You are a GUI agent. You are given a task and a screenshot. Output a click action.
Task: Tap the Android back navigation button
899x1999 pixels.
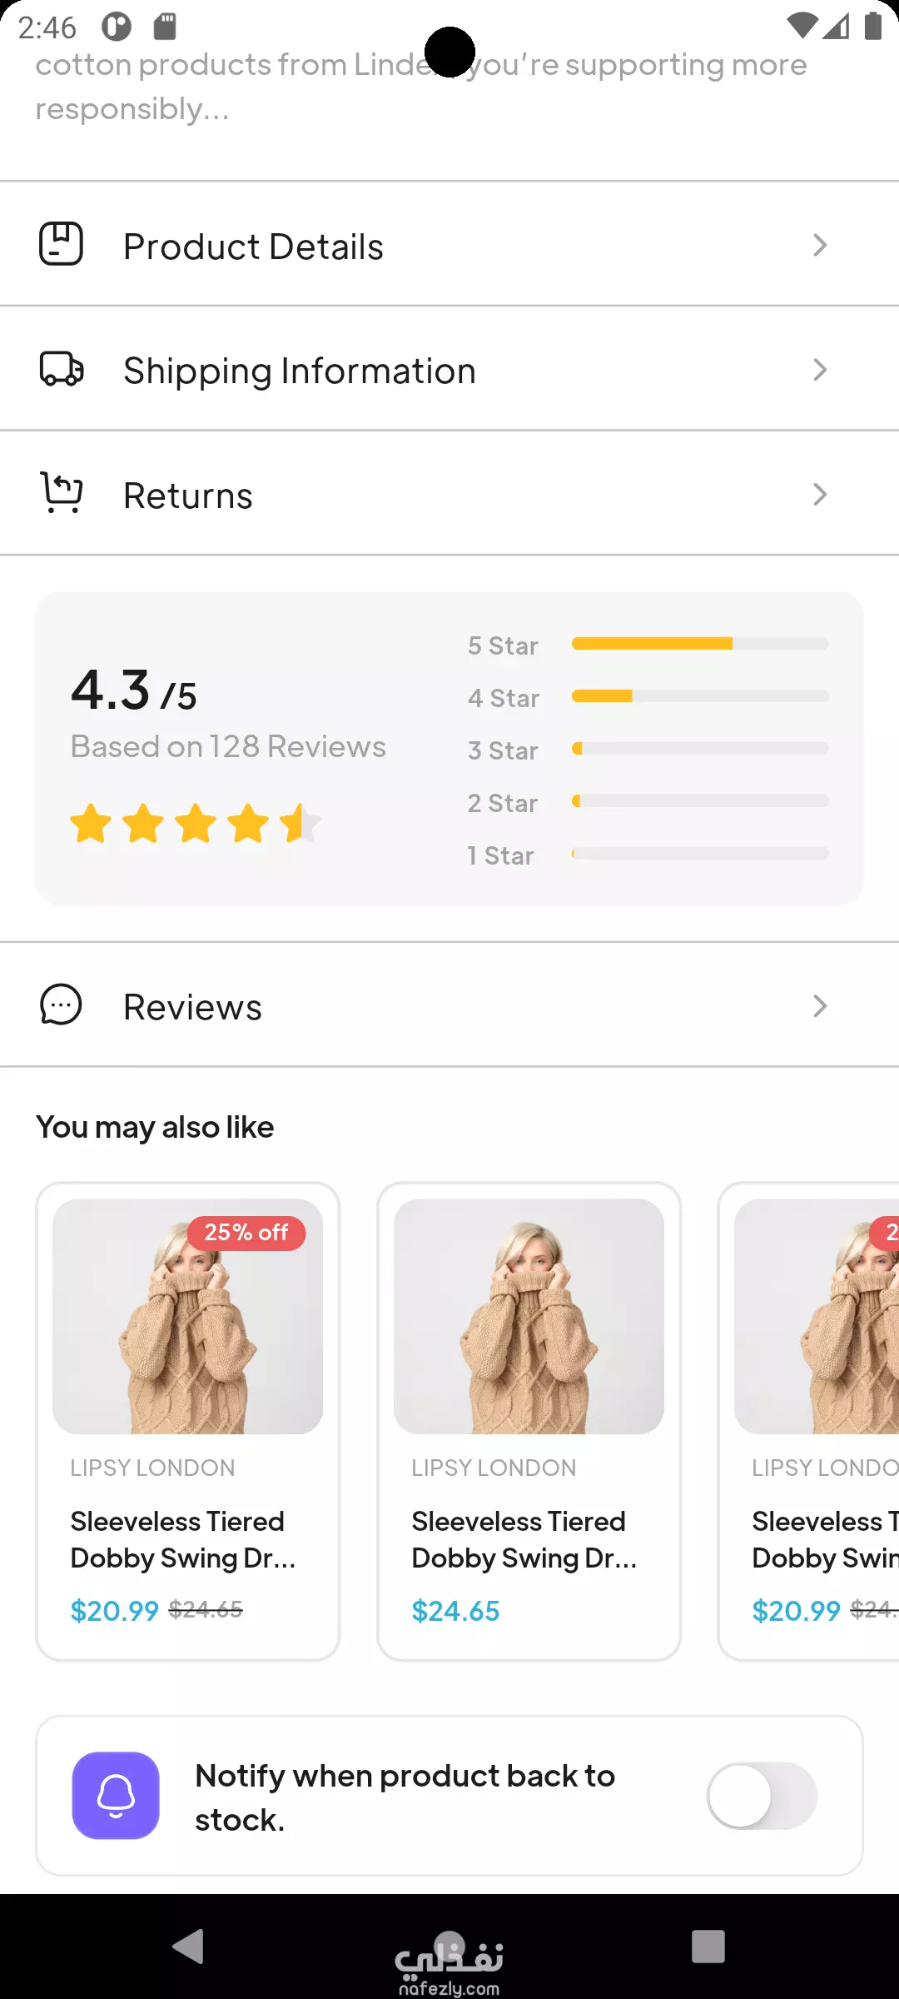coord(188,1947)
